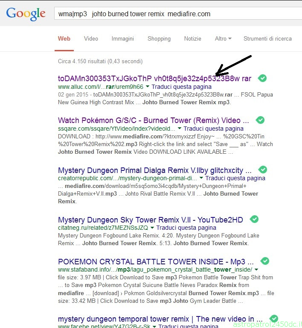
Task: Click the ssqare.com/ssqare/YtVideo green URL
Action: pyautogui.click(x=116, y=129)
